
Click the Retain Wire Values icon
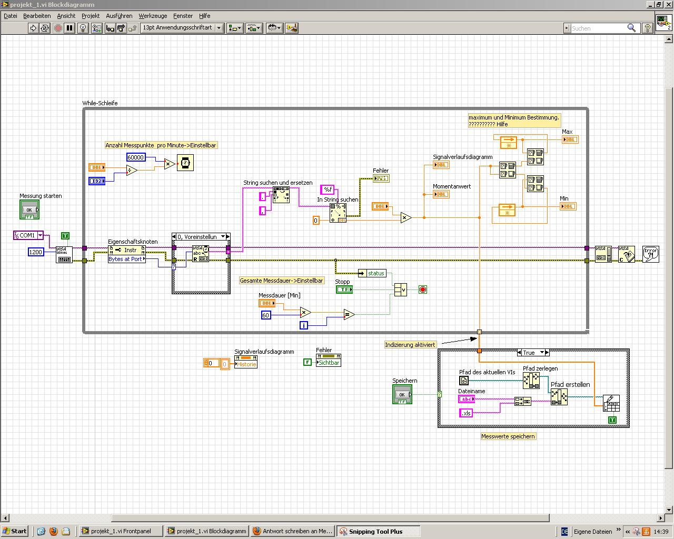(97, 28)
